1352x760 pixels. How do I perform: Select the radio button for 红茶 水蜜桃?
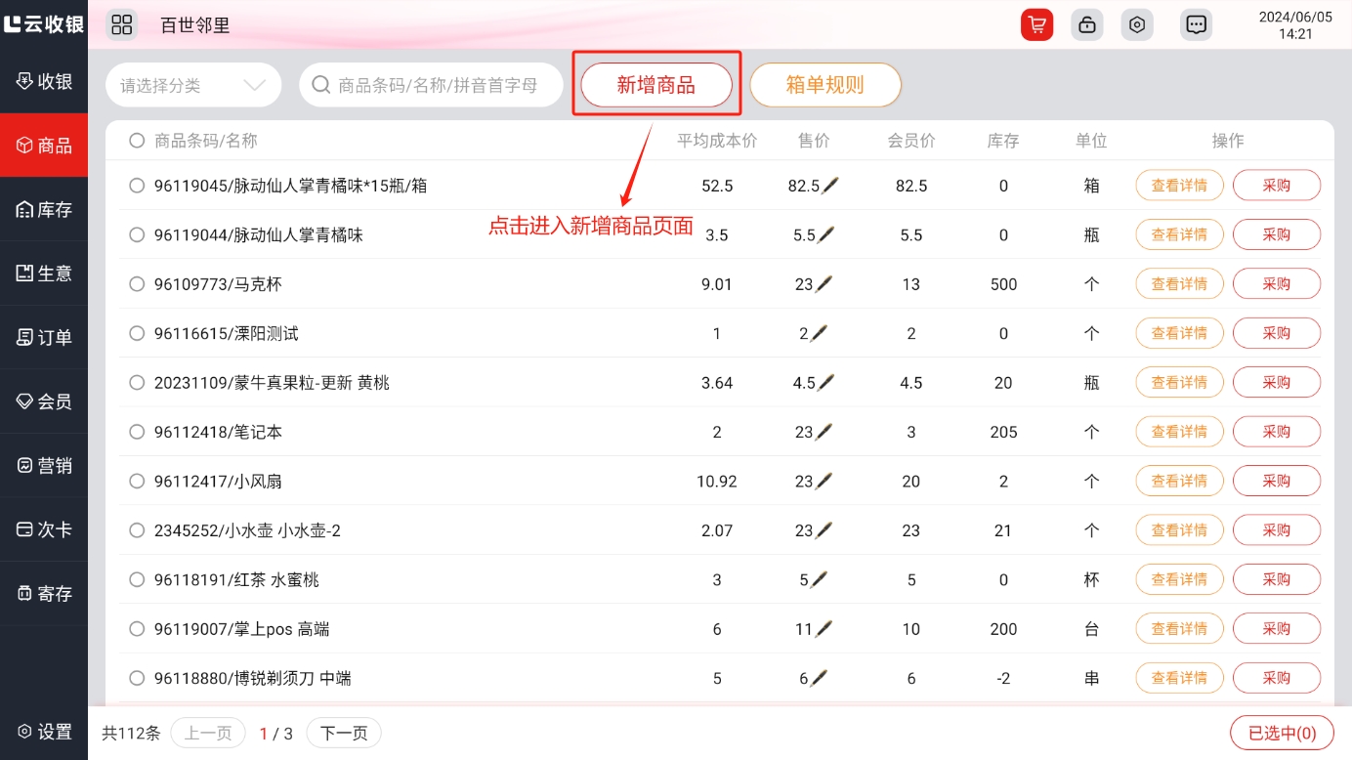(x=137, y=579)
